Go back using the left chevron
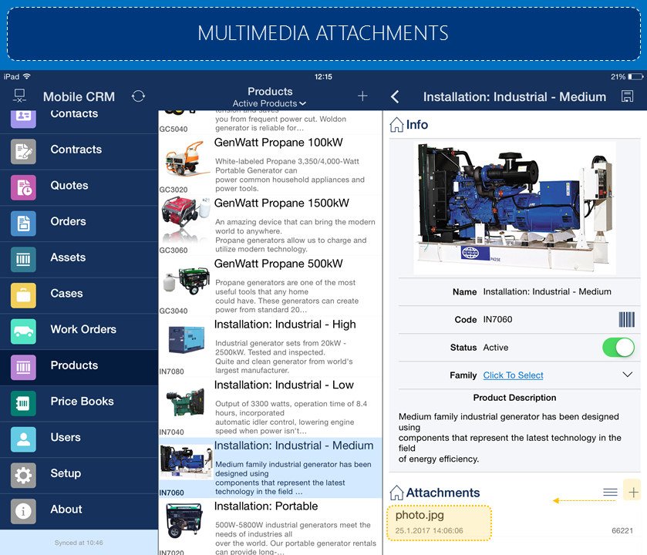This screenshot has height=555, width=647. coord(396,96)
